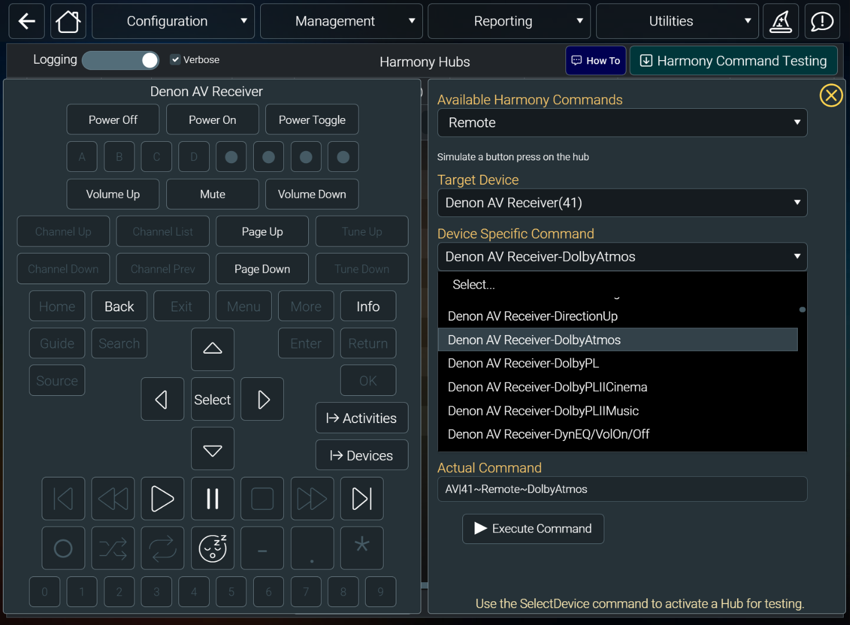Uncheck the Verbose checkbox

point(175,60)
